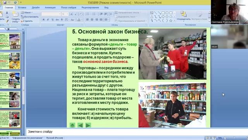
Task: Click the Удалить slide button
Action: (27, 21)
